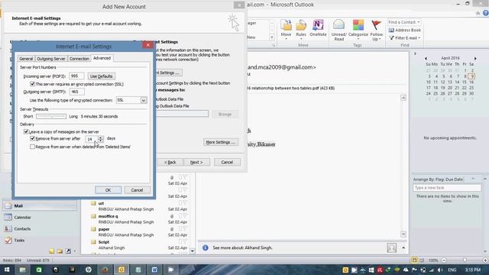Viewport: 489px width, 275px height.
Task: Open the Filter E-mail menu
Action: click(404, 37)
